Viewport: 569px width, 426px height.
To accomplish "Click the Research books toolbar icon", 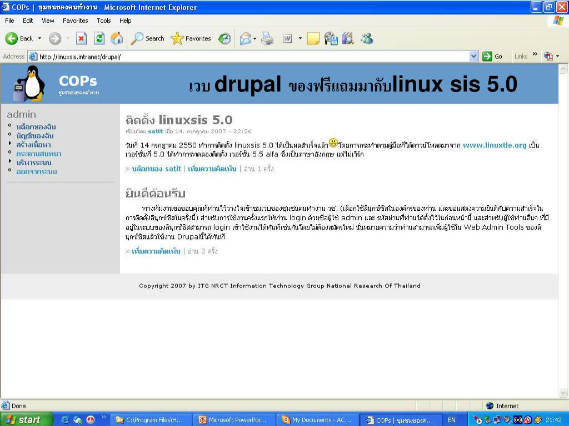I will 348,38.
